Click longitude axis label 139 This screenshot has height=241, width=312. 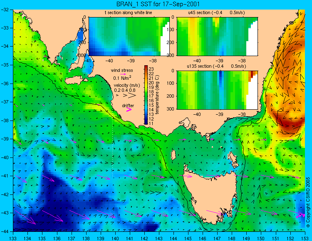pyautogui.click(x=101, y=239)
